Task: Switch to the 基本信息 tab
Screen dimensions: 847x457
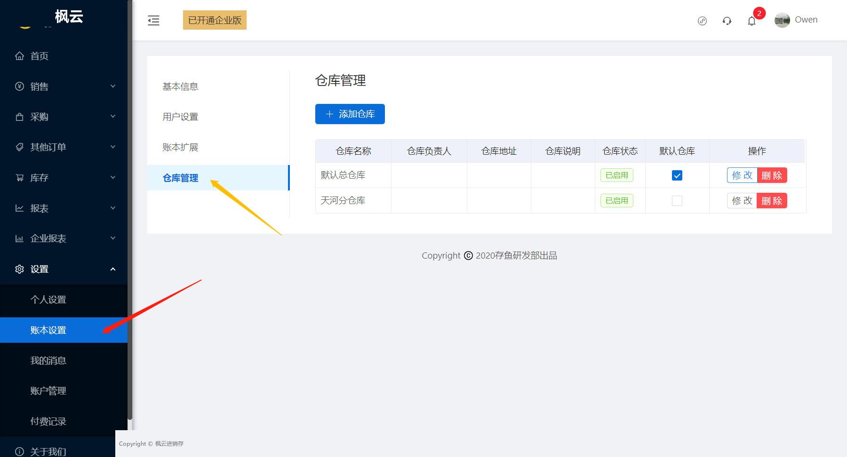Action: tap(180, 87)
